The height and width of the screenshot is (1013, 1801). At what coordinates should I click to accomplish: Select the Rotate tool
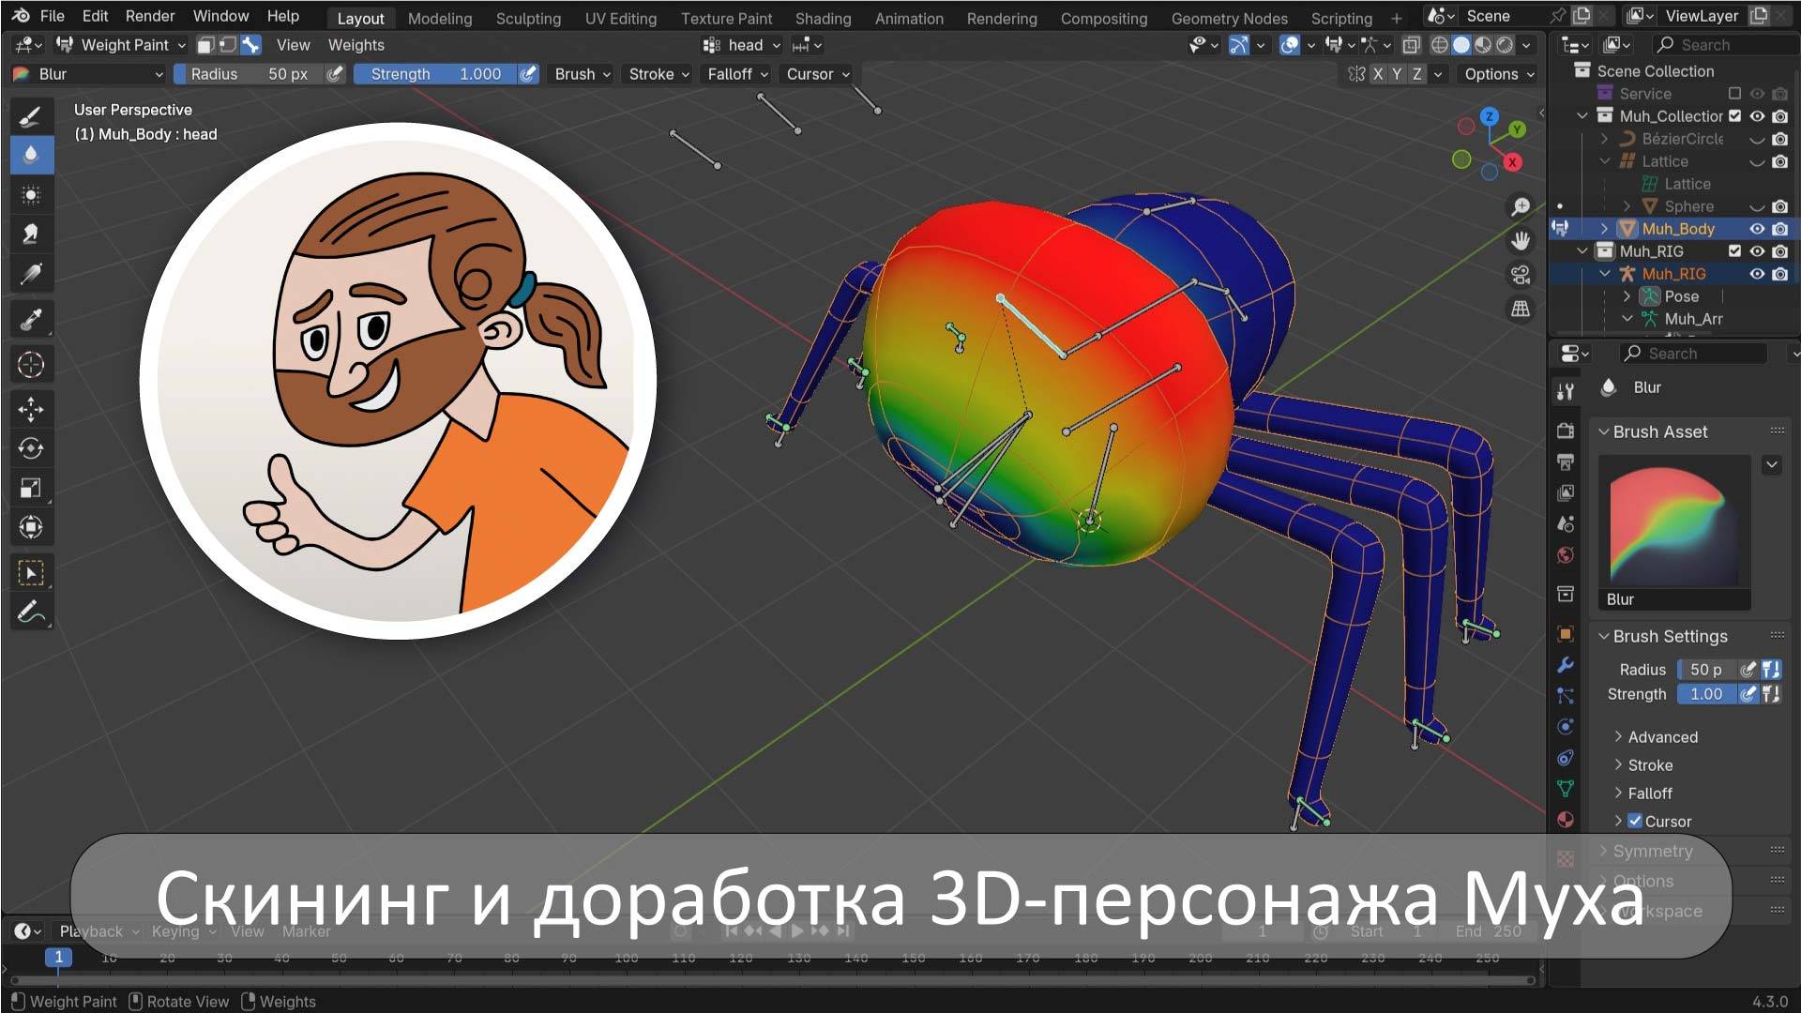click(31, 448)
